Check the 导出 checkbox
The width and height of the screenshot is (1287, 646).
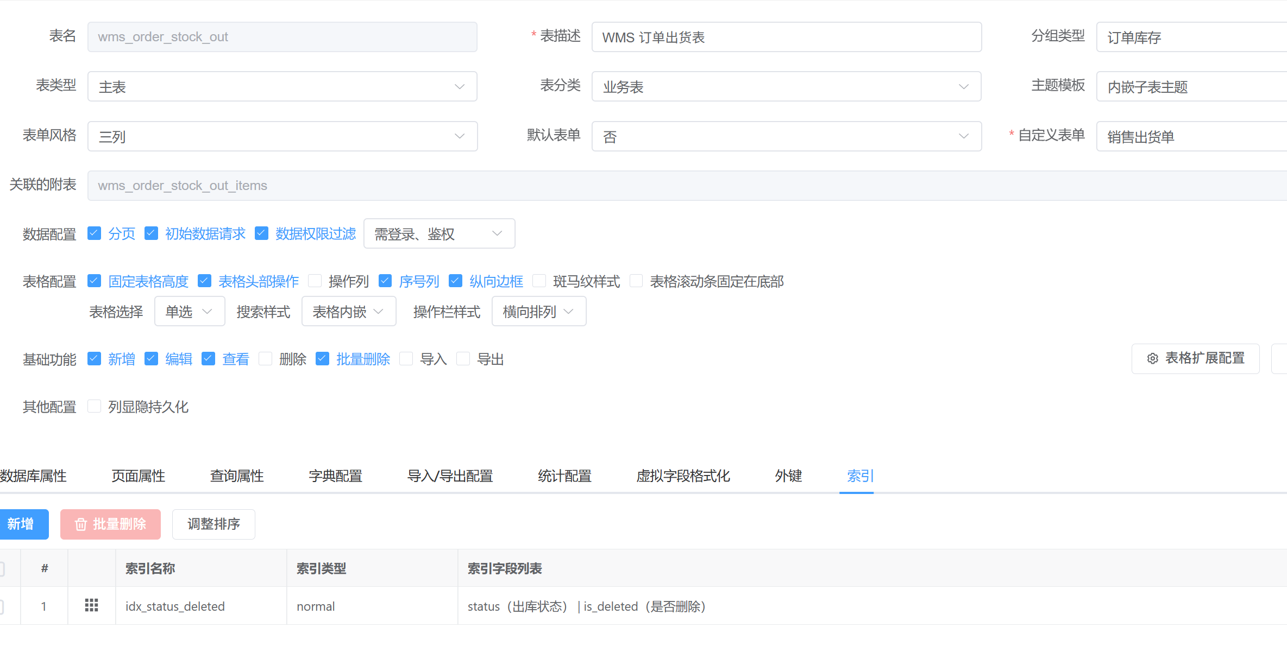click(x=463, y=359)
